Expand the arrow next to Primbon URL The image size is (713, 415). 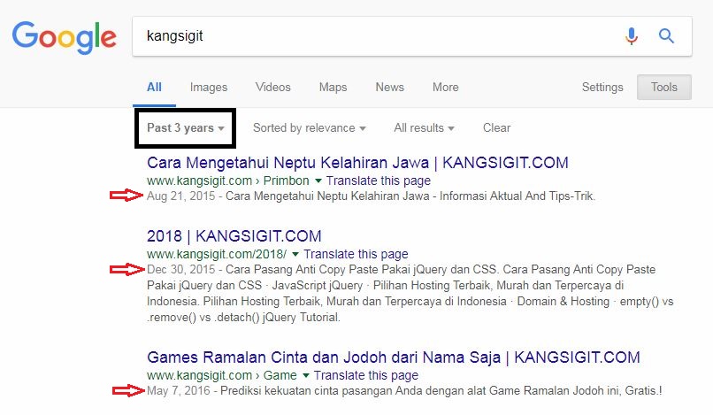pyautogui.click(x=318, y=181)
